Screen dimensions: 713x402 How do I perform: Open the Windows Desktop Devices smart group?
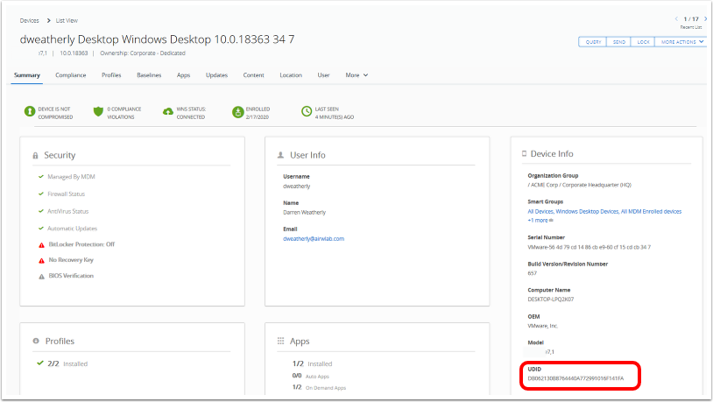[x=586, y=211]
